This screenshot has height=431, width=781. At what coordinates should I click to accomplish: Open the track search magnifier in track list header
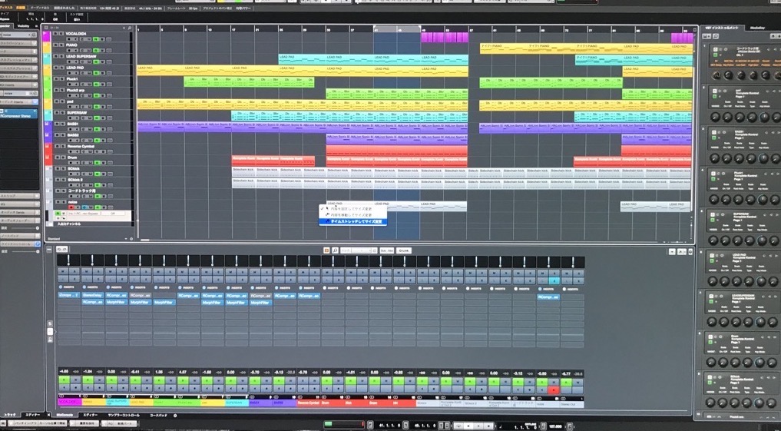pos(130,28)
